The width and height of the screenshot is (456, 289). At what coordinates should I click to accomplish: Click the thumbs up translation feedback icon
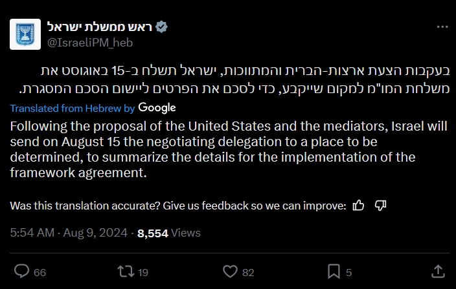click(x=358, y=206)
